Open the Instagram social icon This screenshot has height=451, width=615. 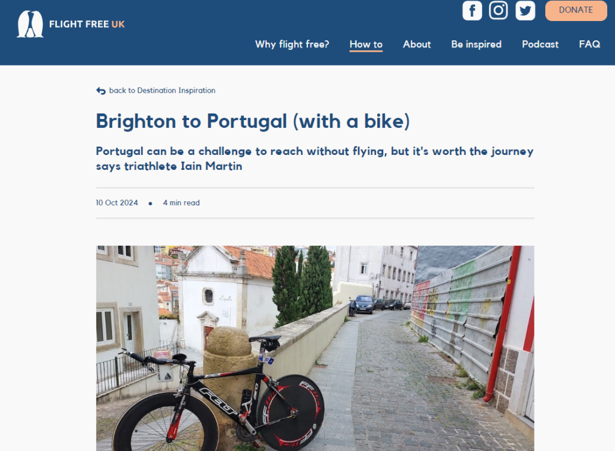tap(498, 10)
